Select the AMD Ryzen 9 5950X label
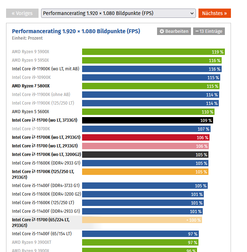This screenshot has width=247, height=252. 30,60
